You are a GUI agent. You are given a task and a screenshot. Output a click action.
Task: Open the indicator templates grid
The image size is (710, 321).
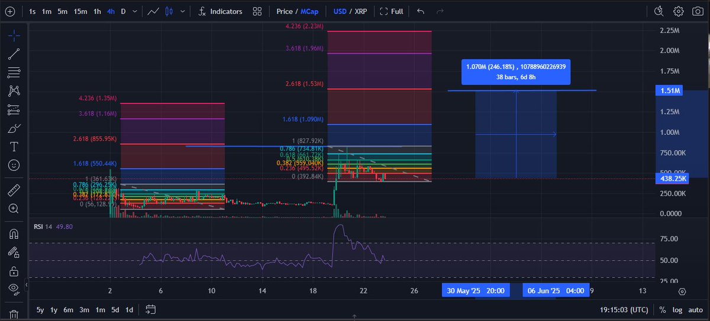point(257,11)
